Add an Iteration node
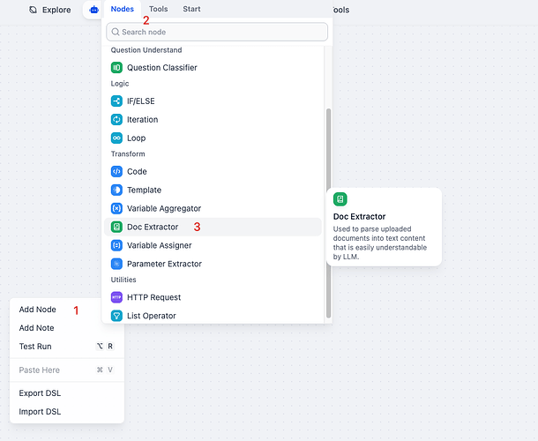This screenshot has height=441, width=538. coord(213,119)
